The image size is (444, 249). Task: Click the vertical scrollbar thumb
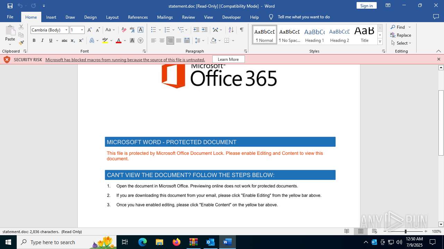click(441, 122)
